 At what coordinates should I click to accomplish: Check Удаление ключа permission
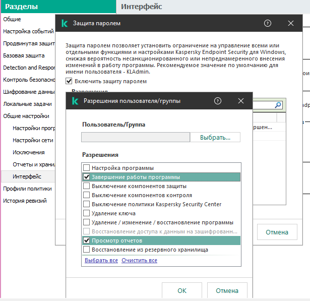(86, 213)
